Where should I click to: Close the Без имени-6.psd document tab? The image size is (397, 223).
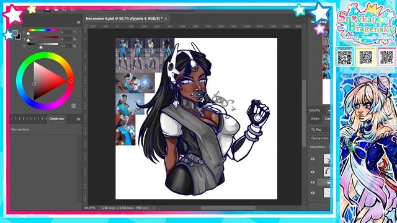point(166,19)
